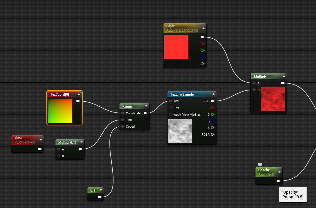Expand the Panner node preview arrow
316x208 pixels.
click(x=146, y=106)
